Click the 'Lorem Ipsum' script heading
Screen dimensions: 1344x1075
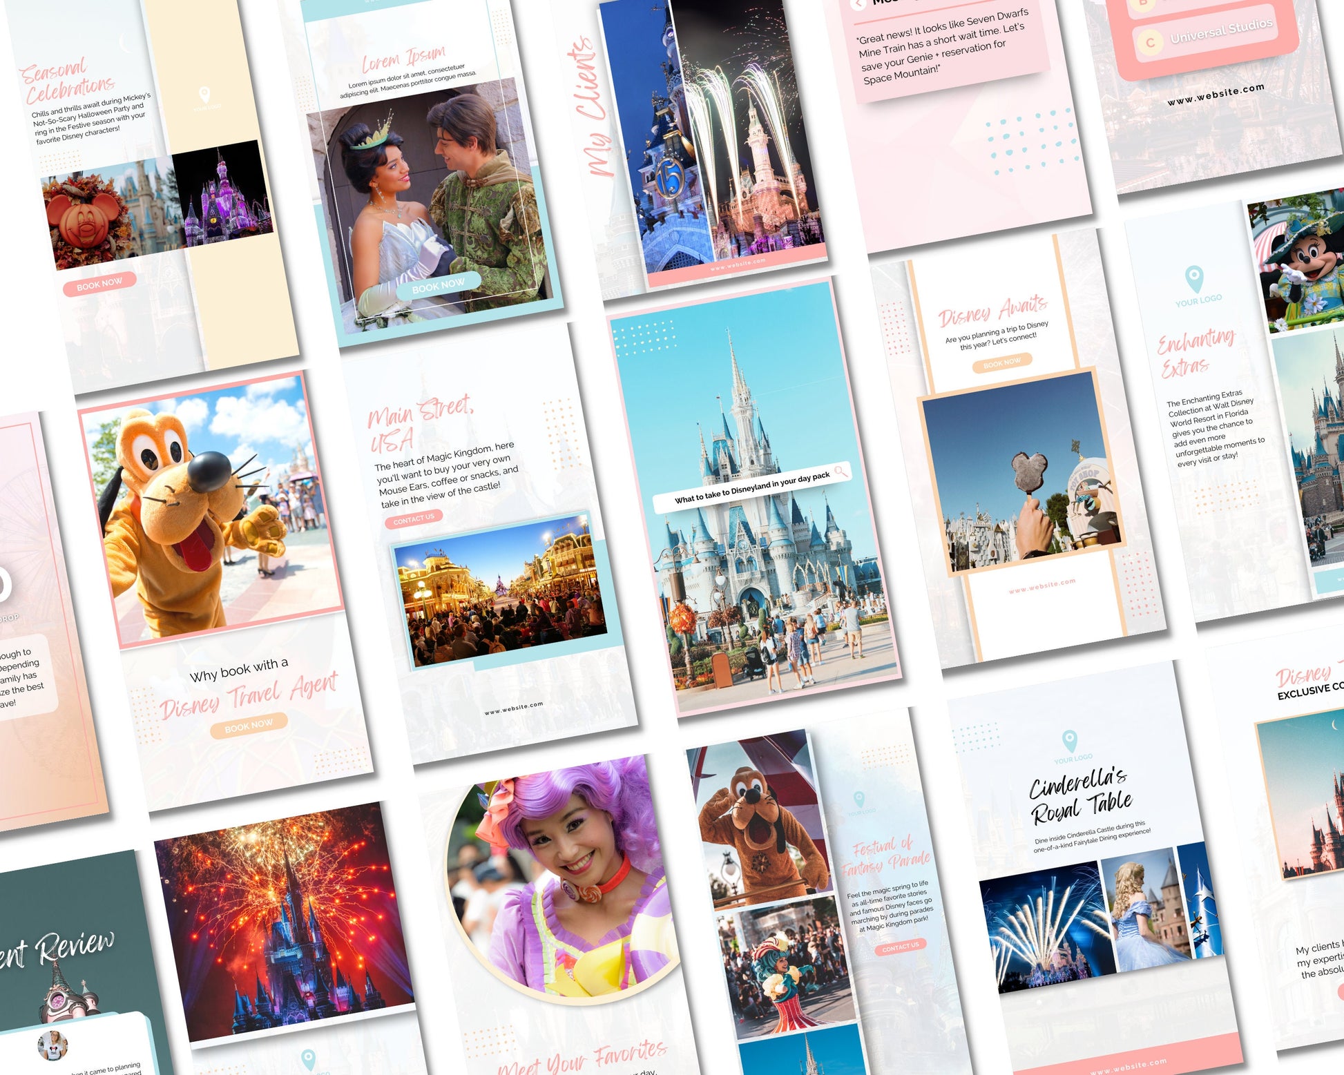404,59
